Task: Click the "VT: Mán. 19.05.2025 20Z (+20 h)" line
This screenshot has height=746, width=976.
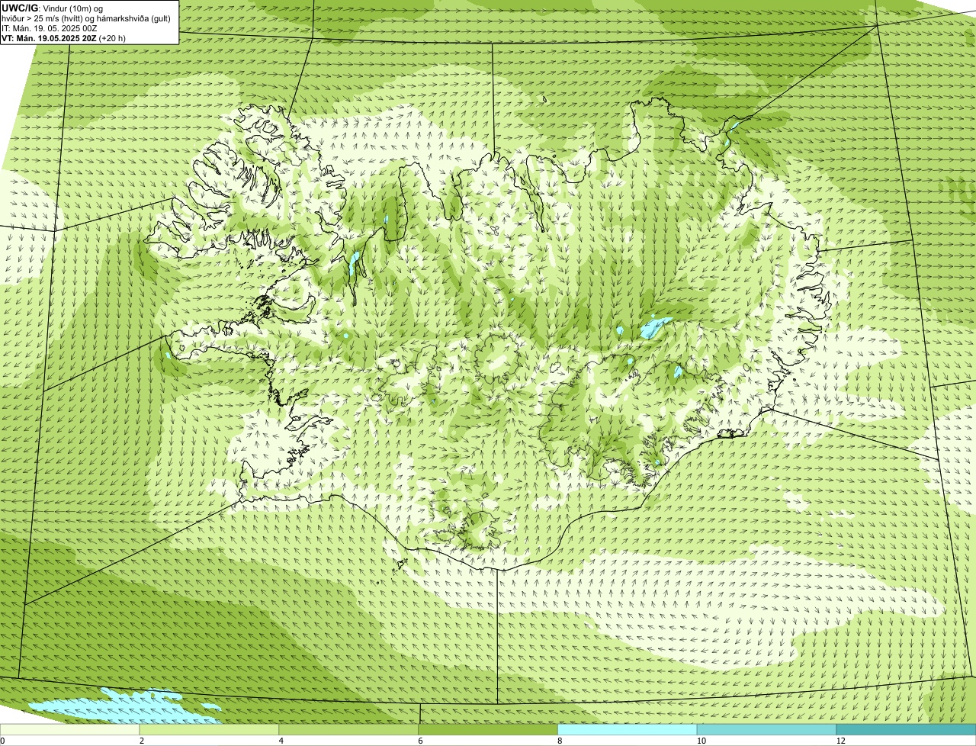Action: point(64,37)
